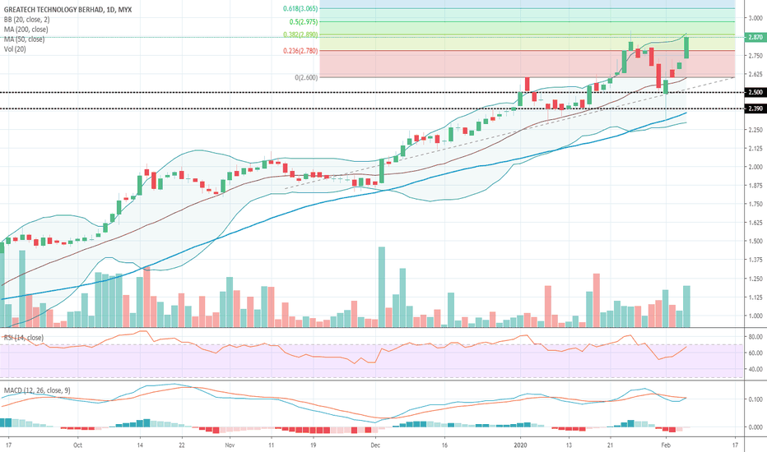The width and height of the screenshot is (767, 452).
Task: Click the 0(2.600) Fibonacci base label
Action: pos(306,77)
